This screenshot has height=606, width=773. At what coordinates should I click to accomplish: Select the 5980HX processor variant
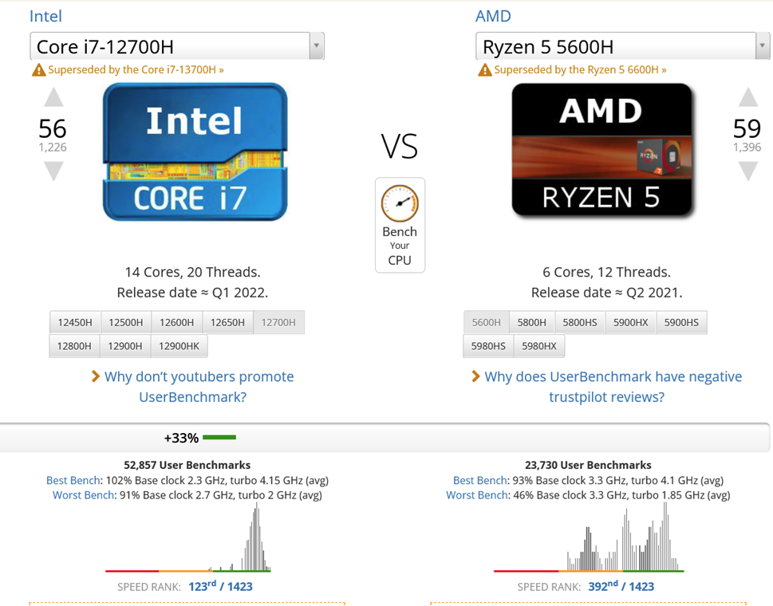539,346
